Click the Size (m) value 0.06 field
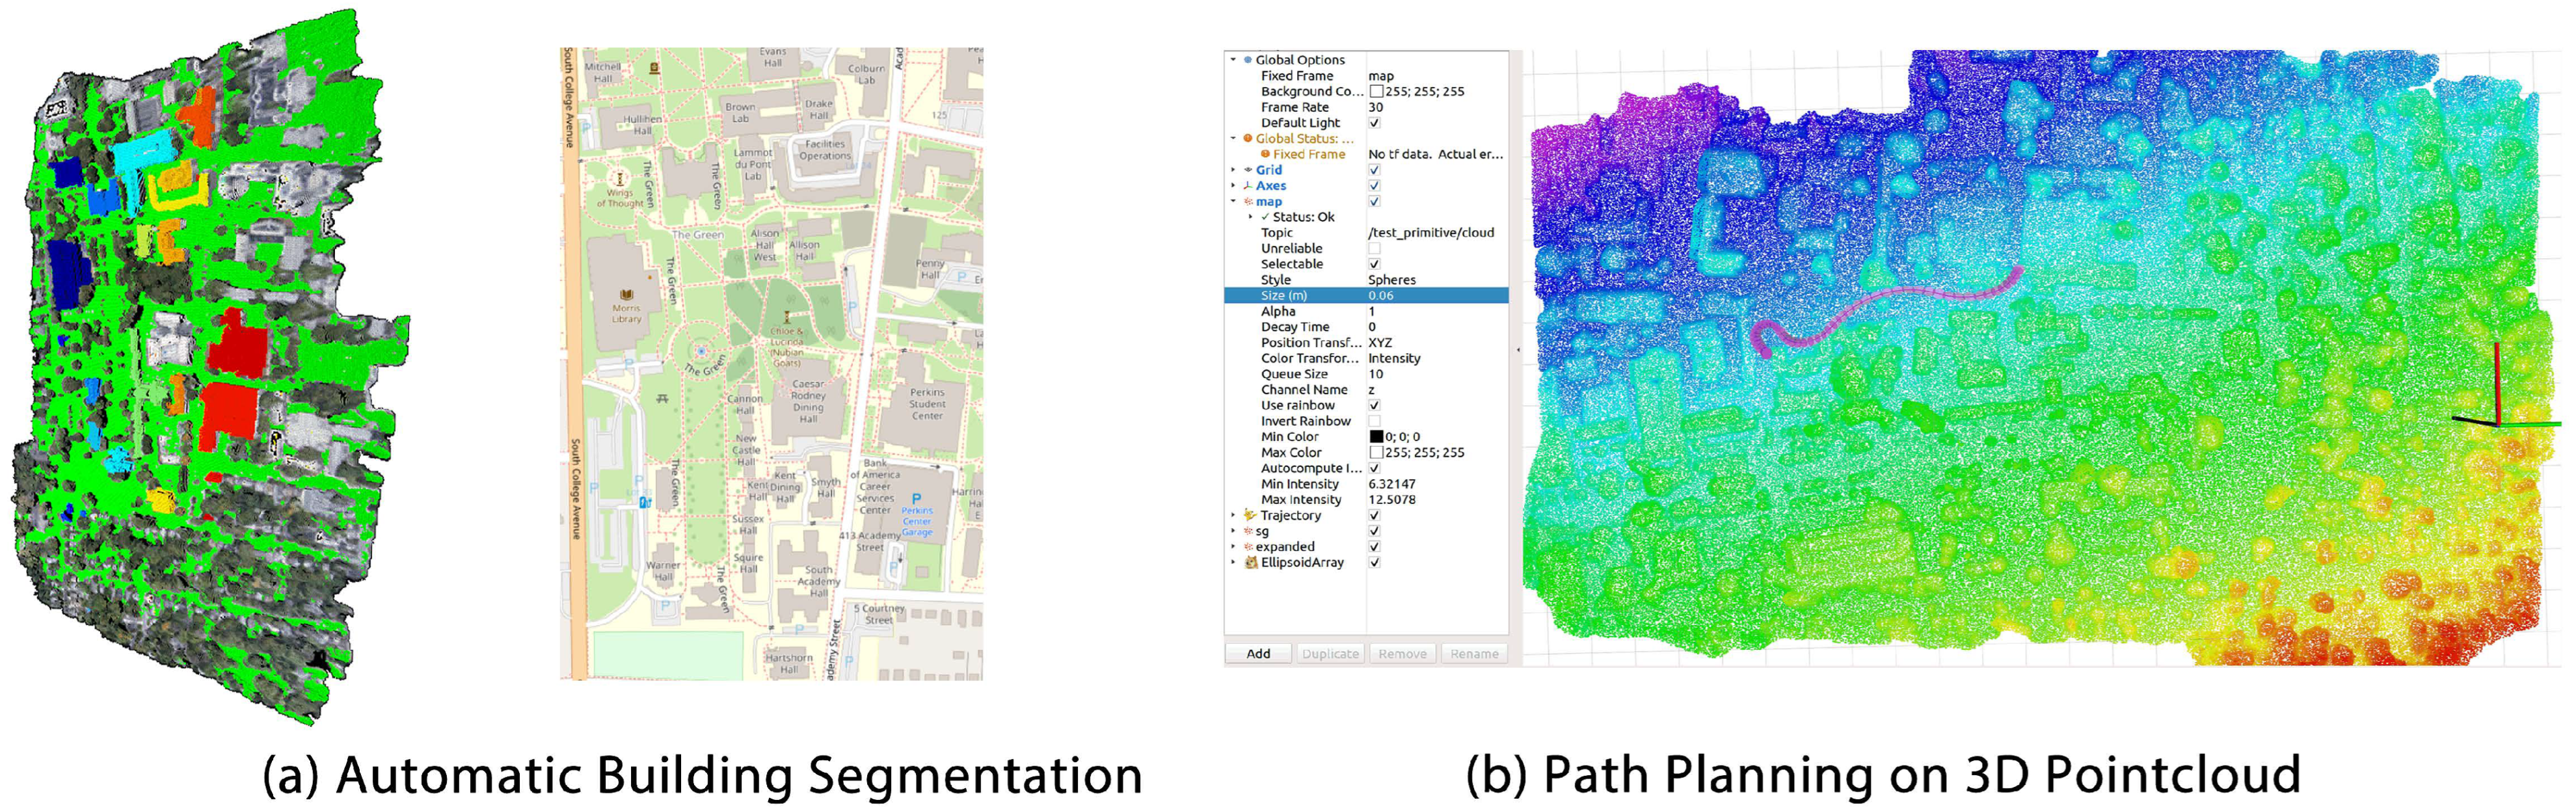The width and height of the screenshot is (2576, 811). point(1437,296)
